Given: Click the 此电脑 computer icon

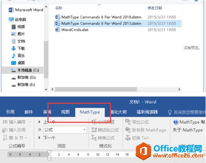Looking at the screenshot, I should click(11, 20).
